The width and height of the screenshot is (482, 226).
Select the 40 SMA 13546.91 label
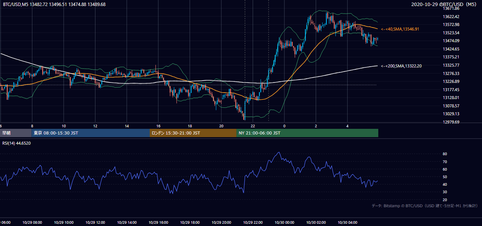[400, 29]
